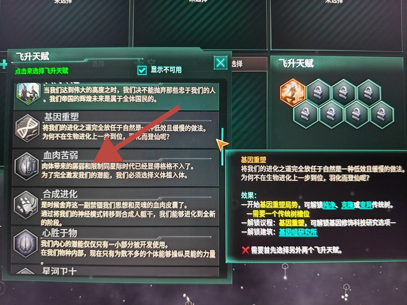Select the 心胜于物 perk entry

(x=116, y=245)
